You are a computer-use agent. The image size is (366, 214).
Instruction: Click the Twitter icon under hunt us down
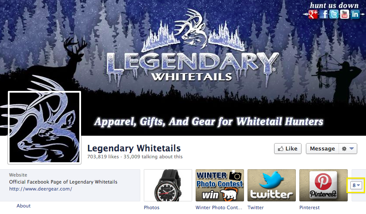(x=334, y=14)
